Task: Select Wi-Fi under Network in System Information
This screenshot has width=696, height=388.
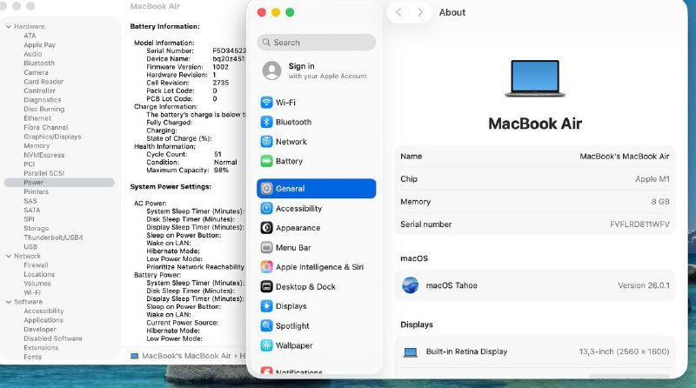Action: pos(32,292)
